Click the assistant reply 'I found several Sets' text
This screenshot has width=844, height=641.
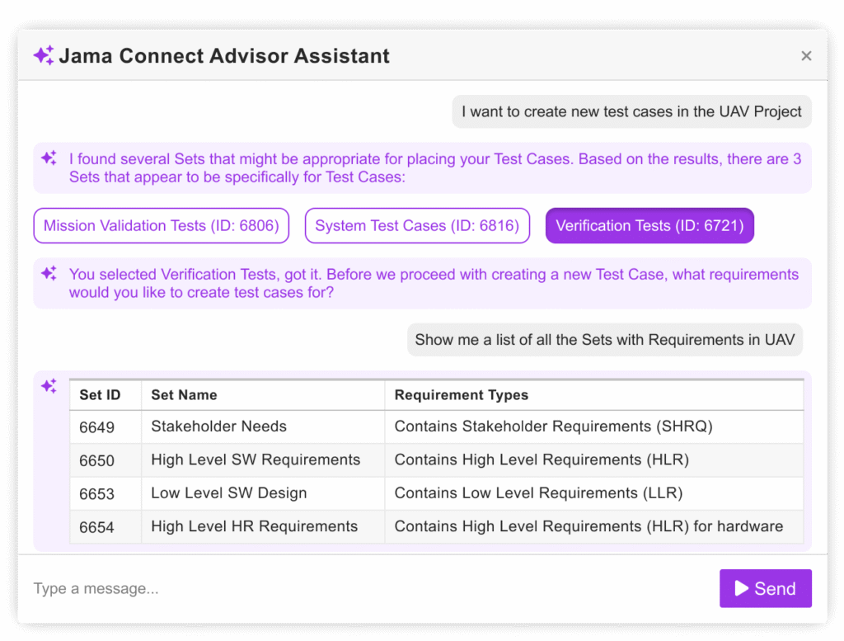coord(435,167)
